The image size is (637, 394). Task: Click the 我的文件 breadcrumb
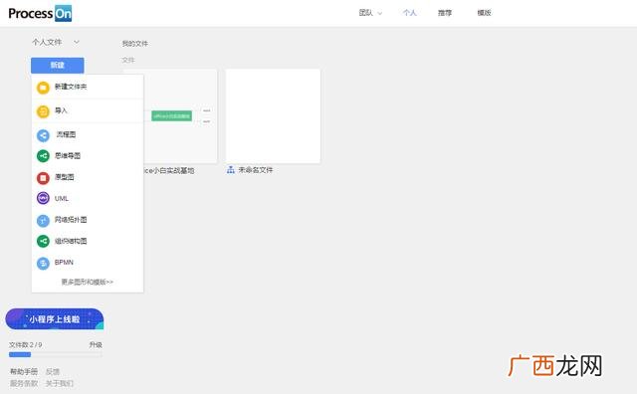pyautogui.click(x=135, y=44)
